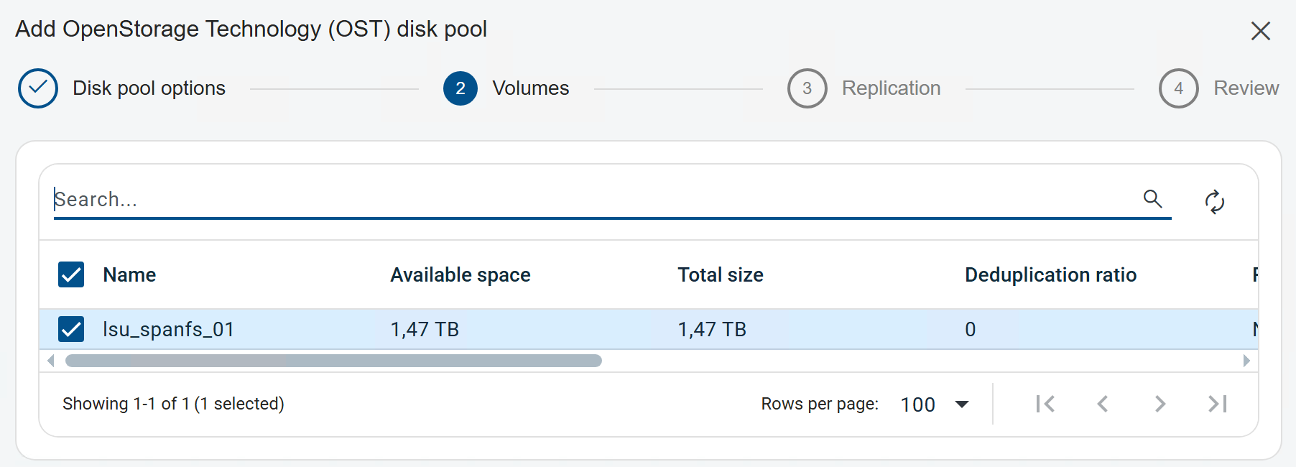Uncheck the lsu_spanfs_01 volume checkbox
Image resolution: width=1296 pixels, height=467 pixels.
(x=71, y=329)
